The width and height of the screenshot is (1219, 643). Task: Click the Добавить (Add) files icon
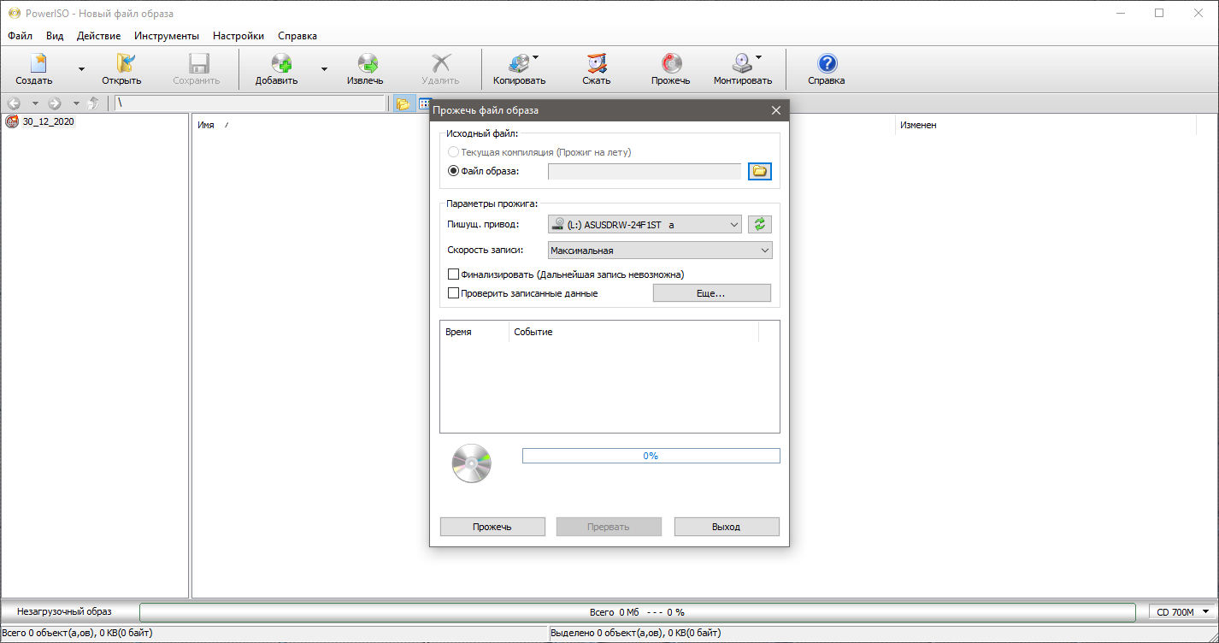point(281,63)
